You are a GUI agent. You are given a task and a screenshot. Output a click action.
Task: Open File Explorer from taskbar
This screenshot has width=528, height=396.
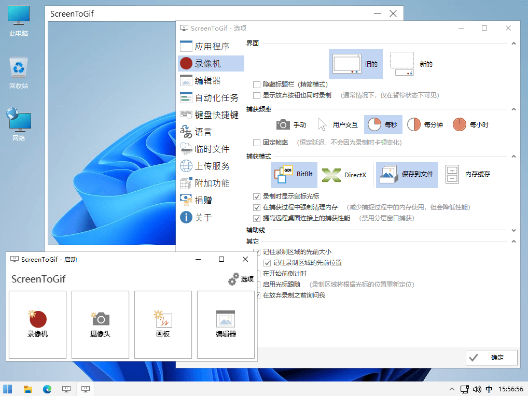pyautogui.click(x=28, y=389)
